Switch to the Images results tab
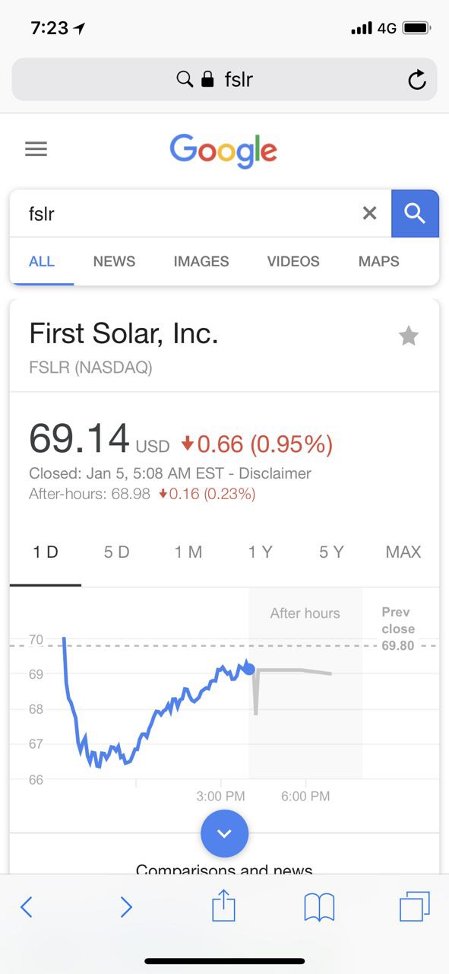 [x=201, y=261]
